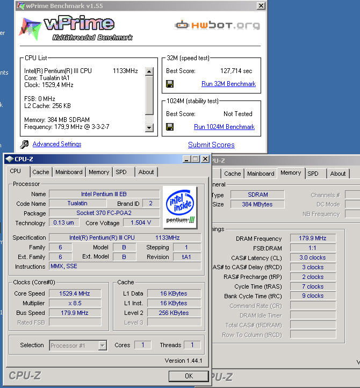Image resolution: width=360 pixels, height=388 pixels.
Task: Select About tab in rear CPU-Z window
Action: pos(338,174)
